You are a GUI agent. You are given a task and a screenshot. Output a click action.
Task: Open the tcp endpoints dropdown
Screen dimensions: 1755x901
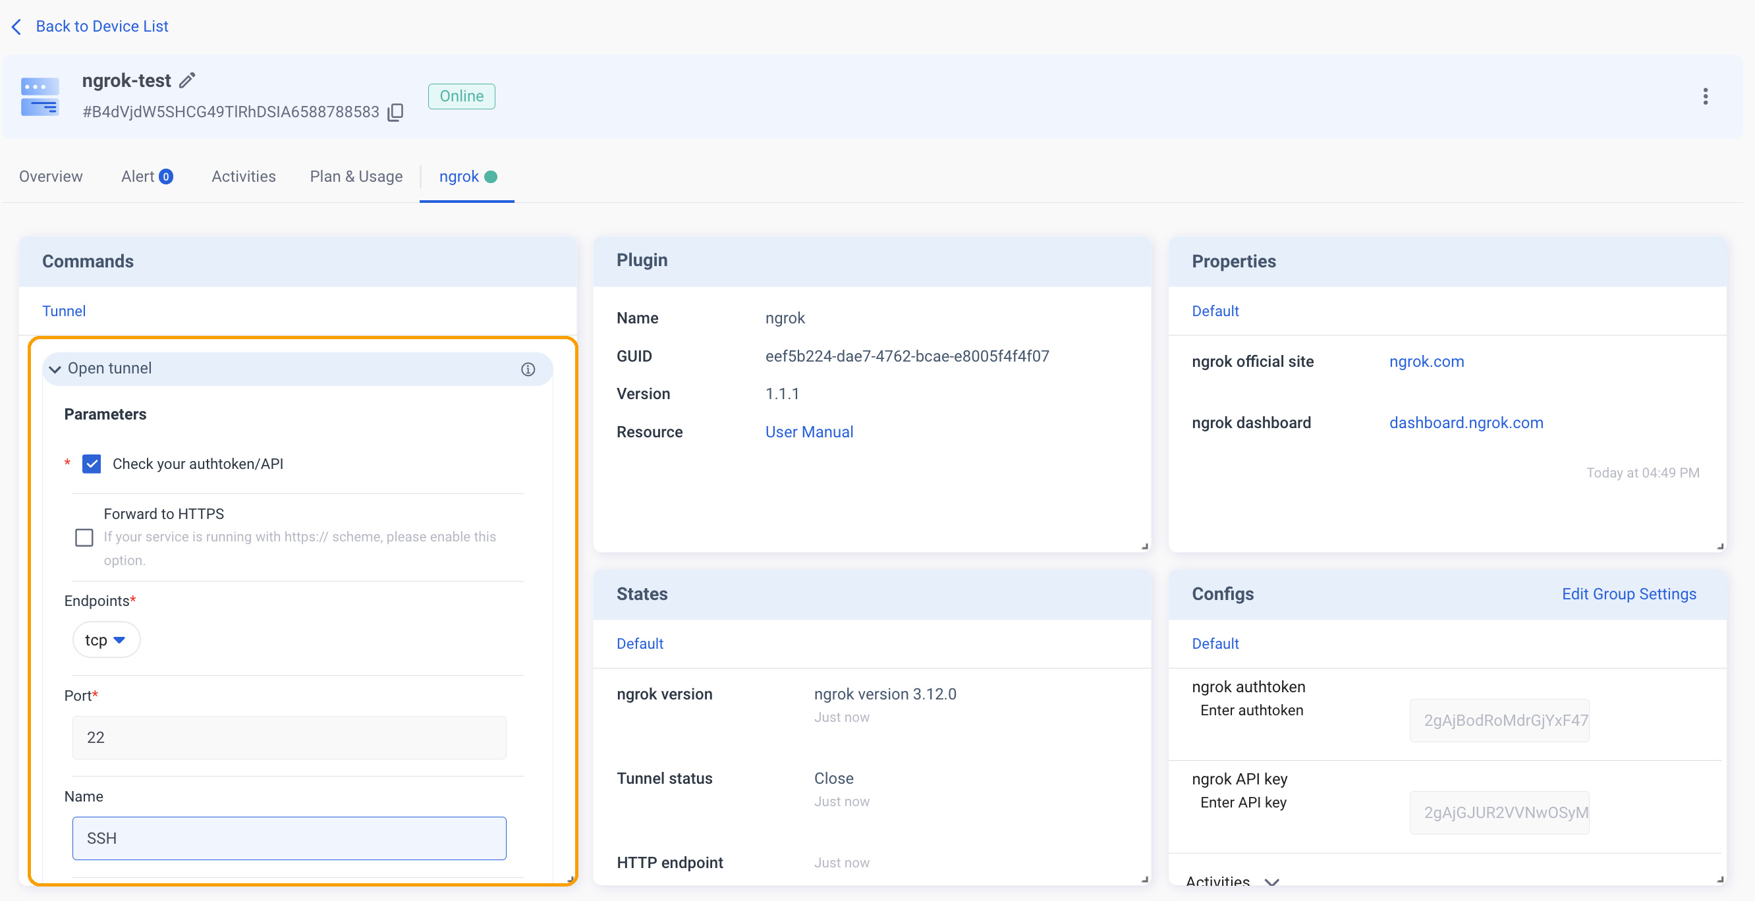click(106, 640)
